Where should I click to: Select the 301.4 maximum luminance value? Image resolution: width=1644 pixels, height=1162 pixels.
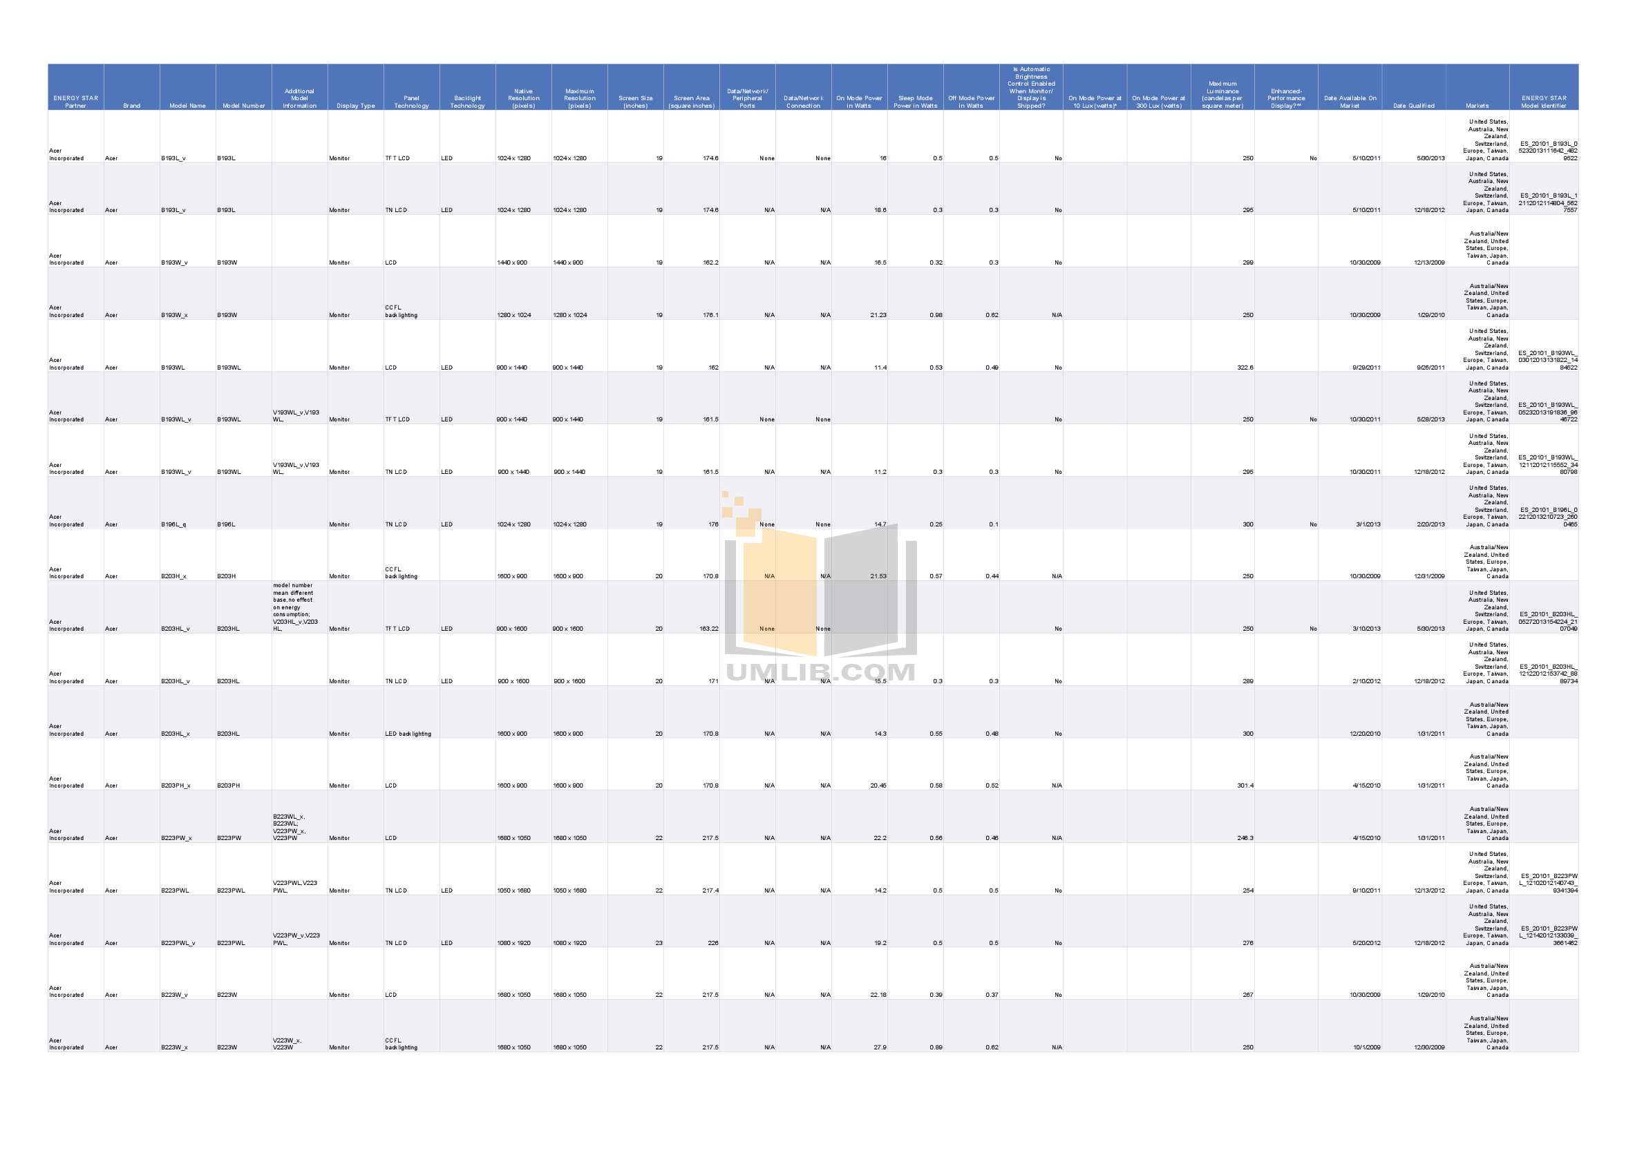coord(1245,786)
